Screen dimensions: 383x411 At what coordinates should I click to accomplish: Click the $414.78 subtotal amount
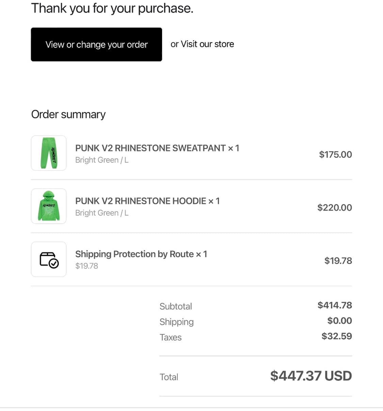[x=335, y=305]
